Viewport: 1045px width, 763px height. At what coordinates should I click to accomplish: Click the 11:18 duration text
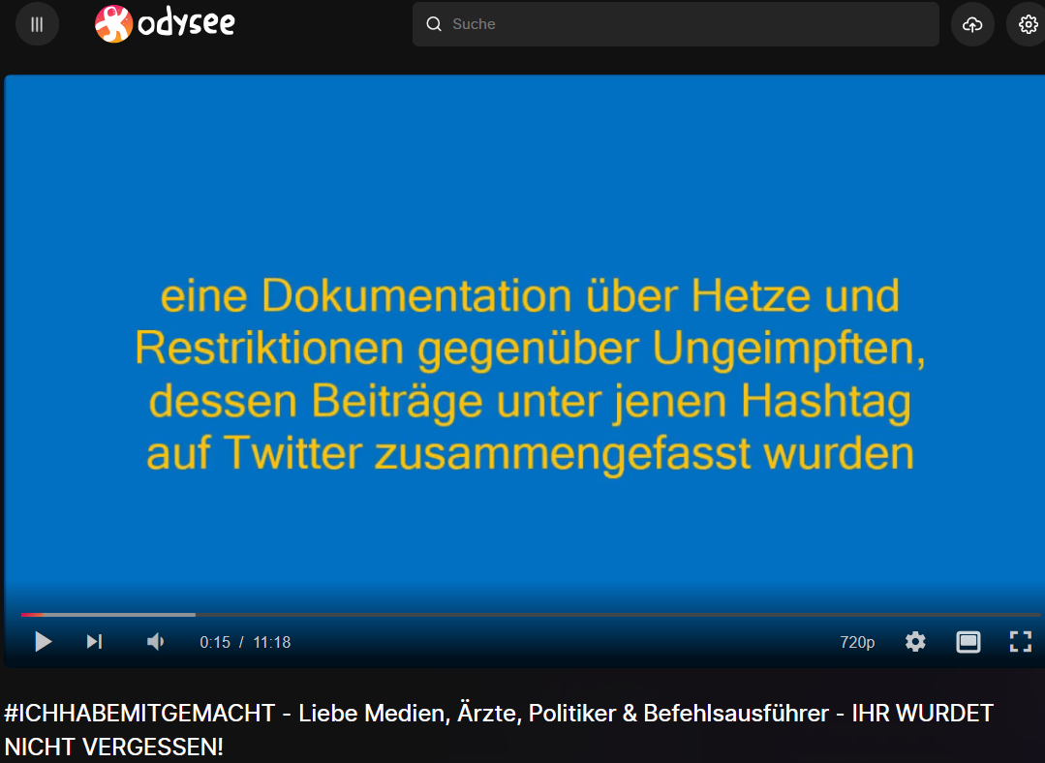pyautogui.click(x=272, y=642)
